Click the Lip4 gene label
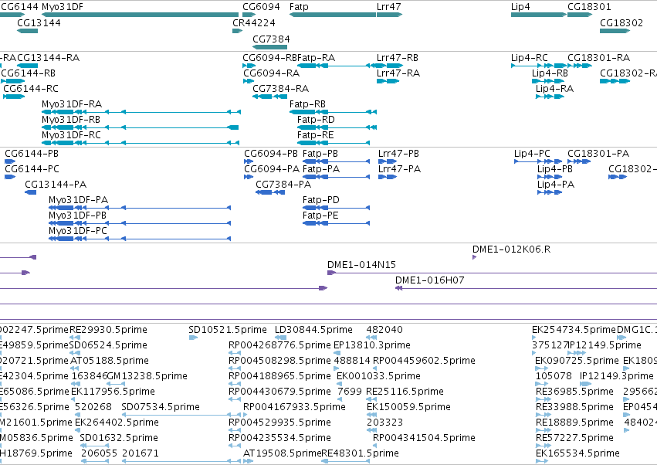 [520, 7]
